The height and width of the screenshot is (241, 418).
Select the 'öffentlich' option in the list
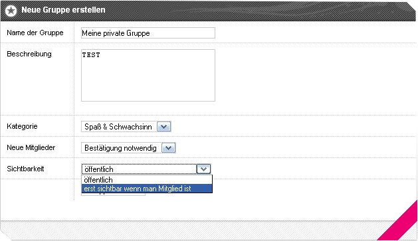tap(147, 180)
